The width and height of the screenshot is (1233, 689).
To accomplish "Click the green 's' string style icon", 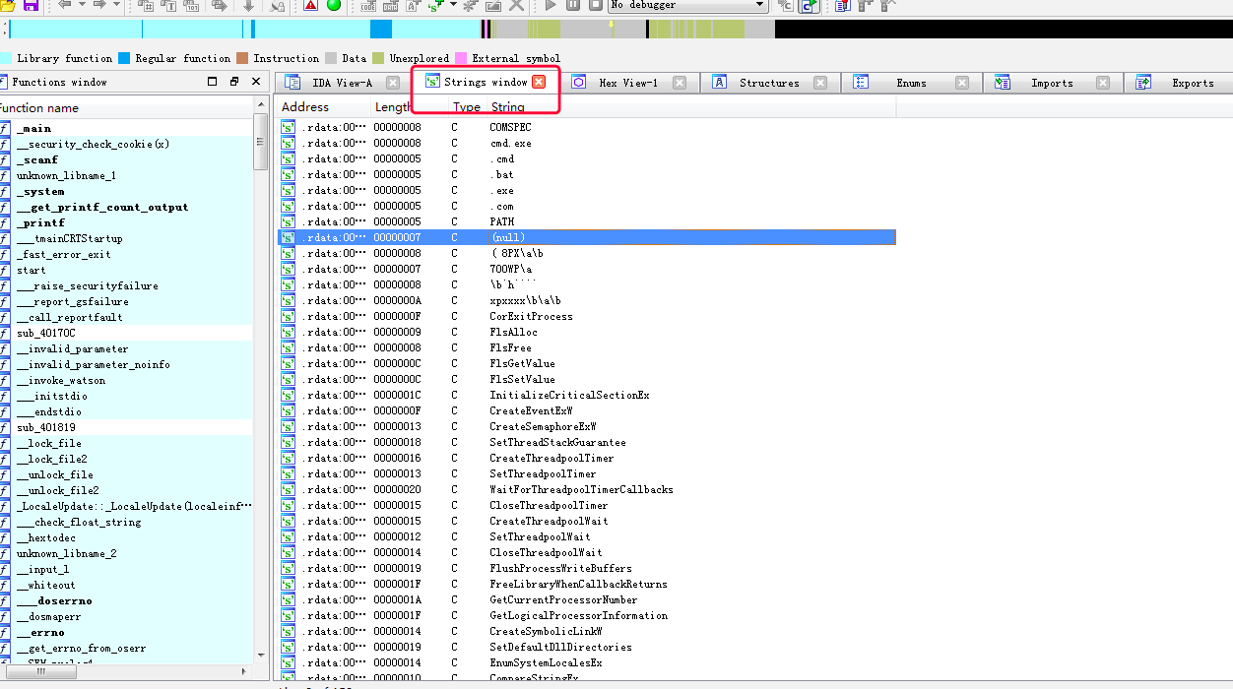I will (436, 6).
